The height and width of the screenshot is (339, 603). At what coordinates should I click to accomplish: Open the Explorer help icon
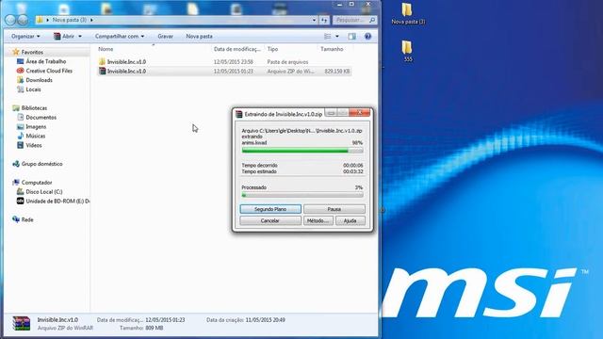pyautogui.click(x=367, y=36)
